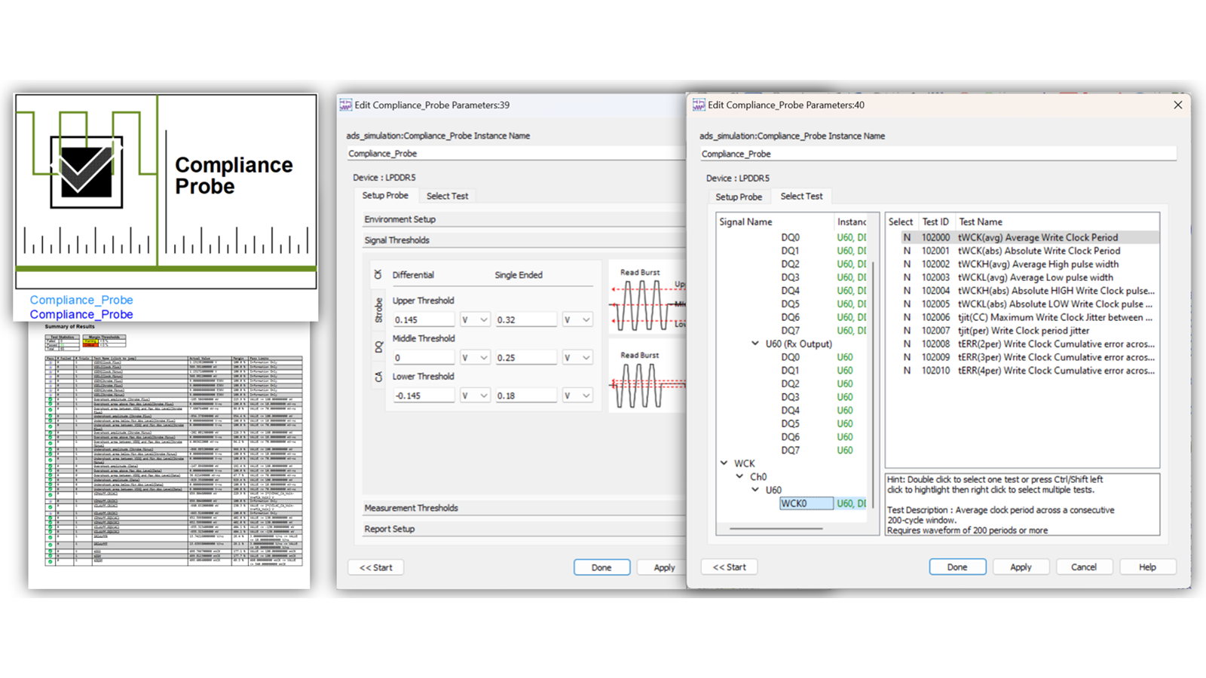The image size is (1206, 678).
Task: Expand the Environment Setup section
Action: click(399, 218)
